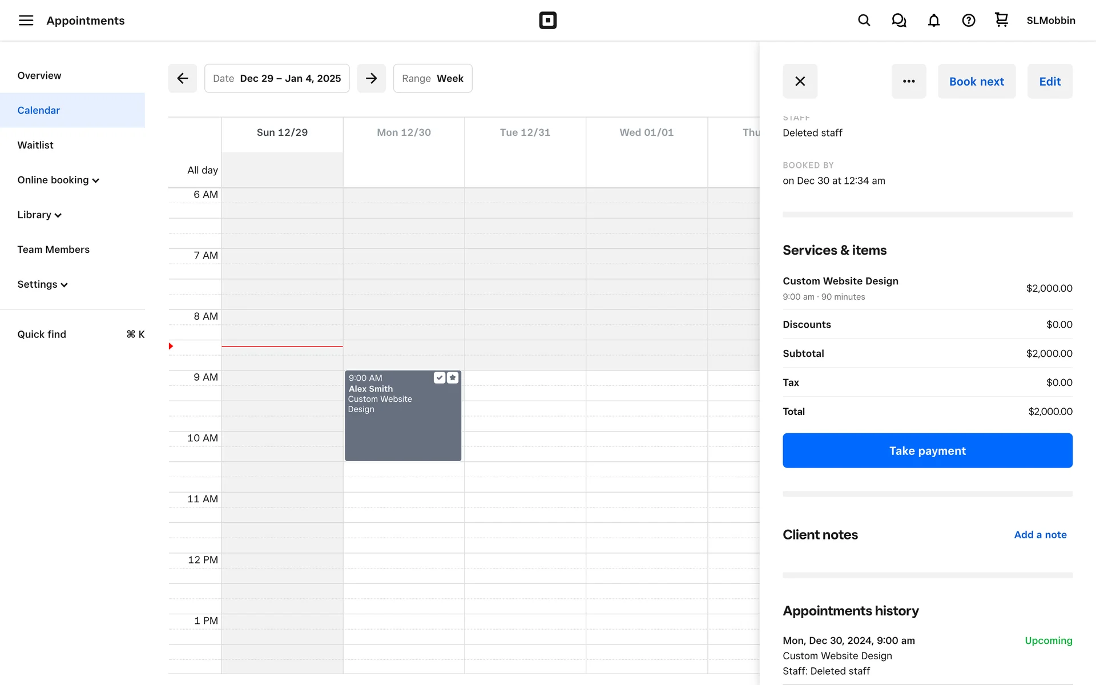Open the three-dot more options menu
The image size is (1096, 685).
tap(909, 81)
